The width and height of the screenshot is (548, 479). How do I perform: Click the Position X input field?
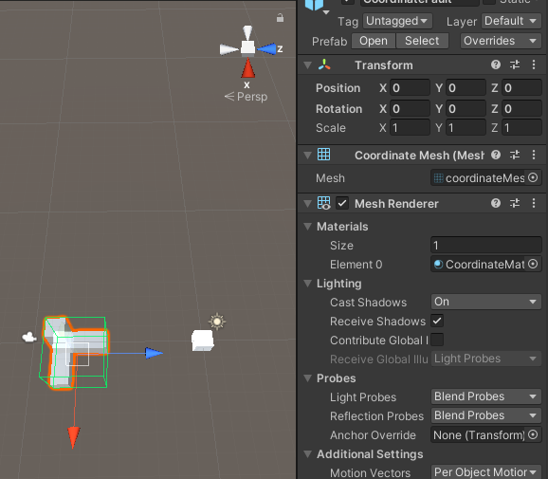(x=410, y=88)
